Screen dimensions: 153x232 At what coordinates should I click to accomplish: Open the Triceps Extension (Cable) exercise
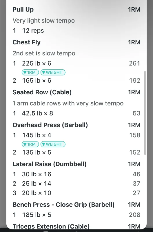pyautogui.click(x=51, y=226)
